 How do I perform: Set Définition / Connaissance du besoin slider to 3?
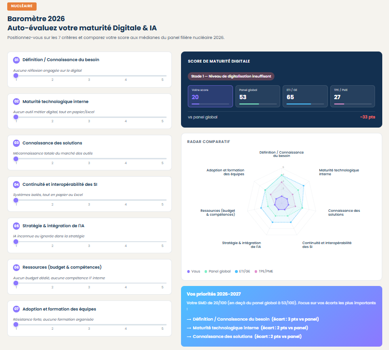(x=89, y=76)
